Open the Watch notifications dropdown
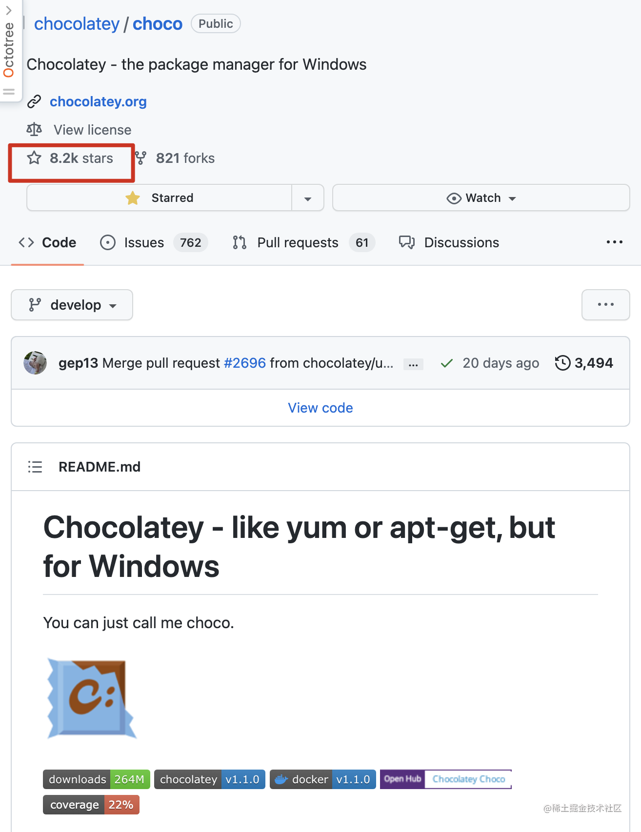641x832 pixels. coord(481,198)
